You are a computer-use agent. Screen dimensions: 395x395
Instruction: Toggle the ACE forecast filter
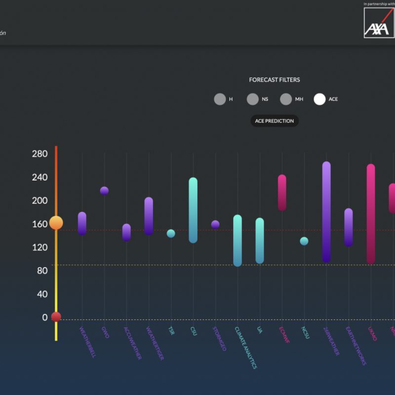pyautogui.click(x=319, y=99)
